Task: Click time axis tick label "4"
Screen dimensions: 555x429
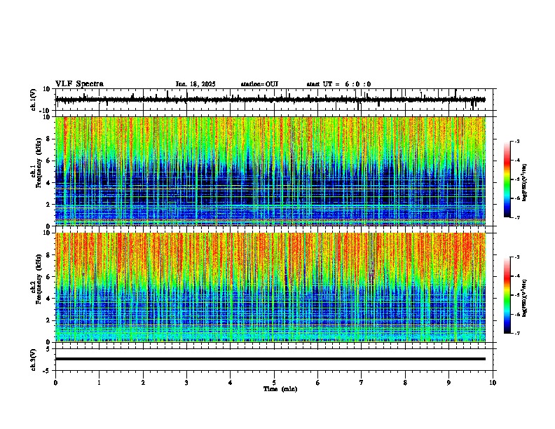Action: 231,383
